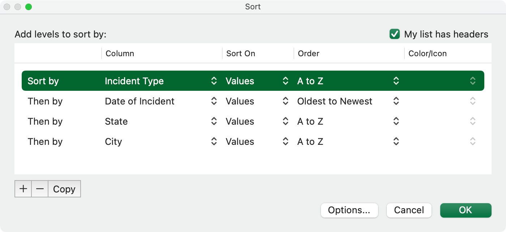The width and height of the screenshot is (506, 232).
Task: Click the plus icon to add sort level
Action: pyautogui.click(x=23, y=189)
